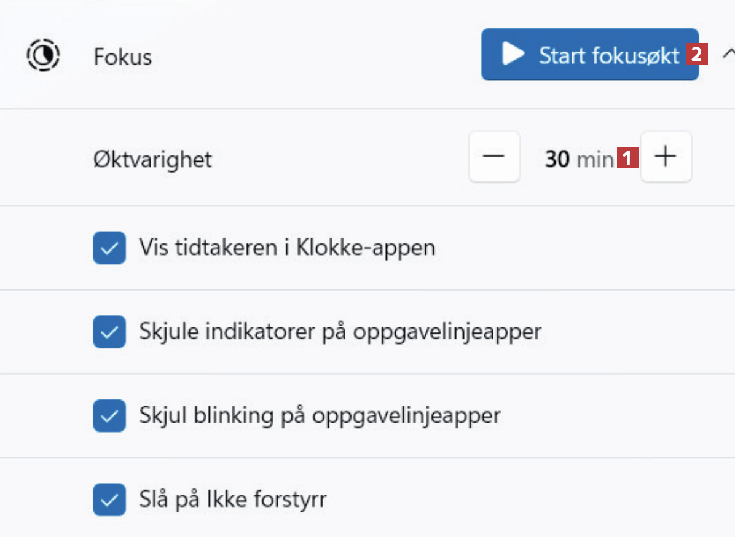
Task: Untick the Slå på Ikke forstyrr checkbox
Action: click(109, 499)
